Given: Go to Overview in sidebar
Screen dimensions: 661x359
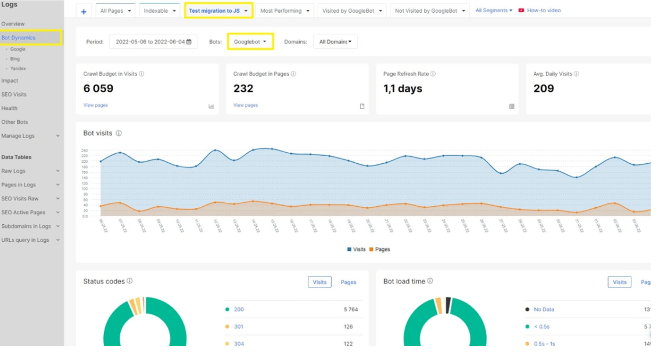Looking at the screenshot, I should [13, 24].
